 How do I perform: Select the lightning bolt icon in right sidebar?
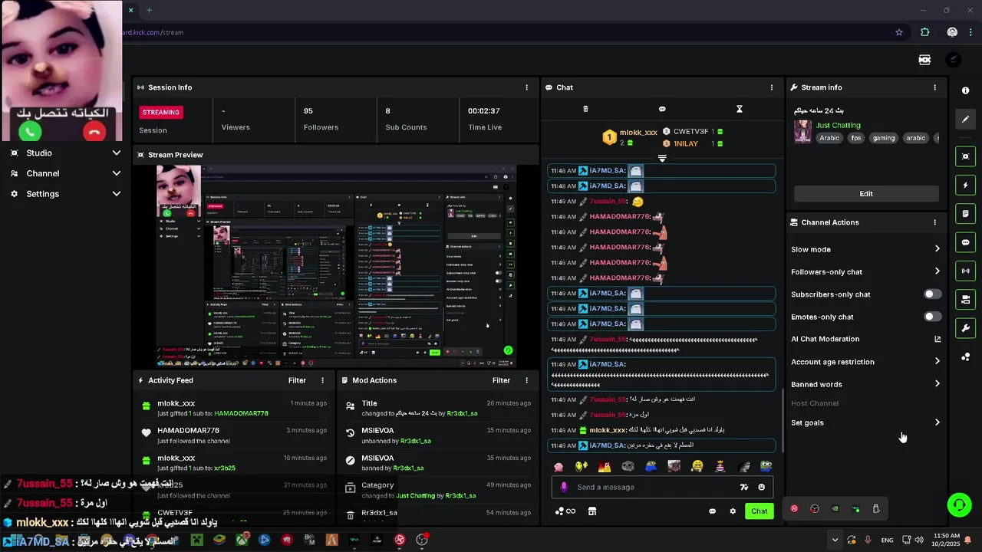point(965,185)
